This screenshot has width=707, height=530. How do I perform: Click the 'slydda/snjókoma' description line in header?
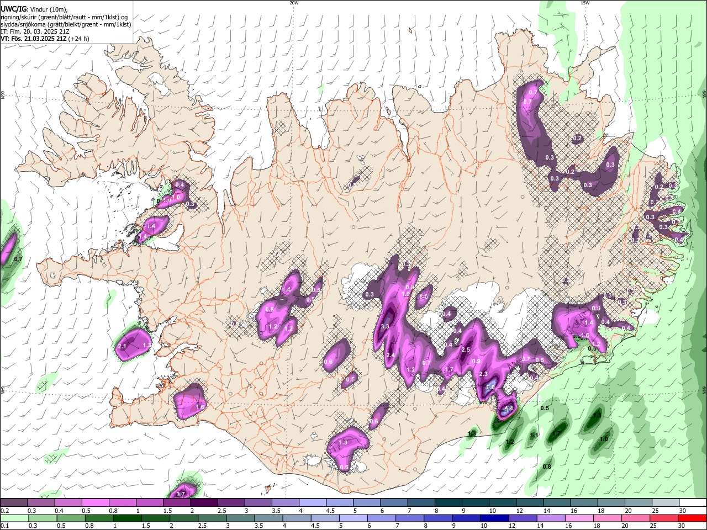[66, 24]
